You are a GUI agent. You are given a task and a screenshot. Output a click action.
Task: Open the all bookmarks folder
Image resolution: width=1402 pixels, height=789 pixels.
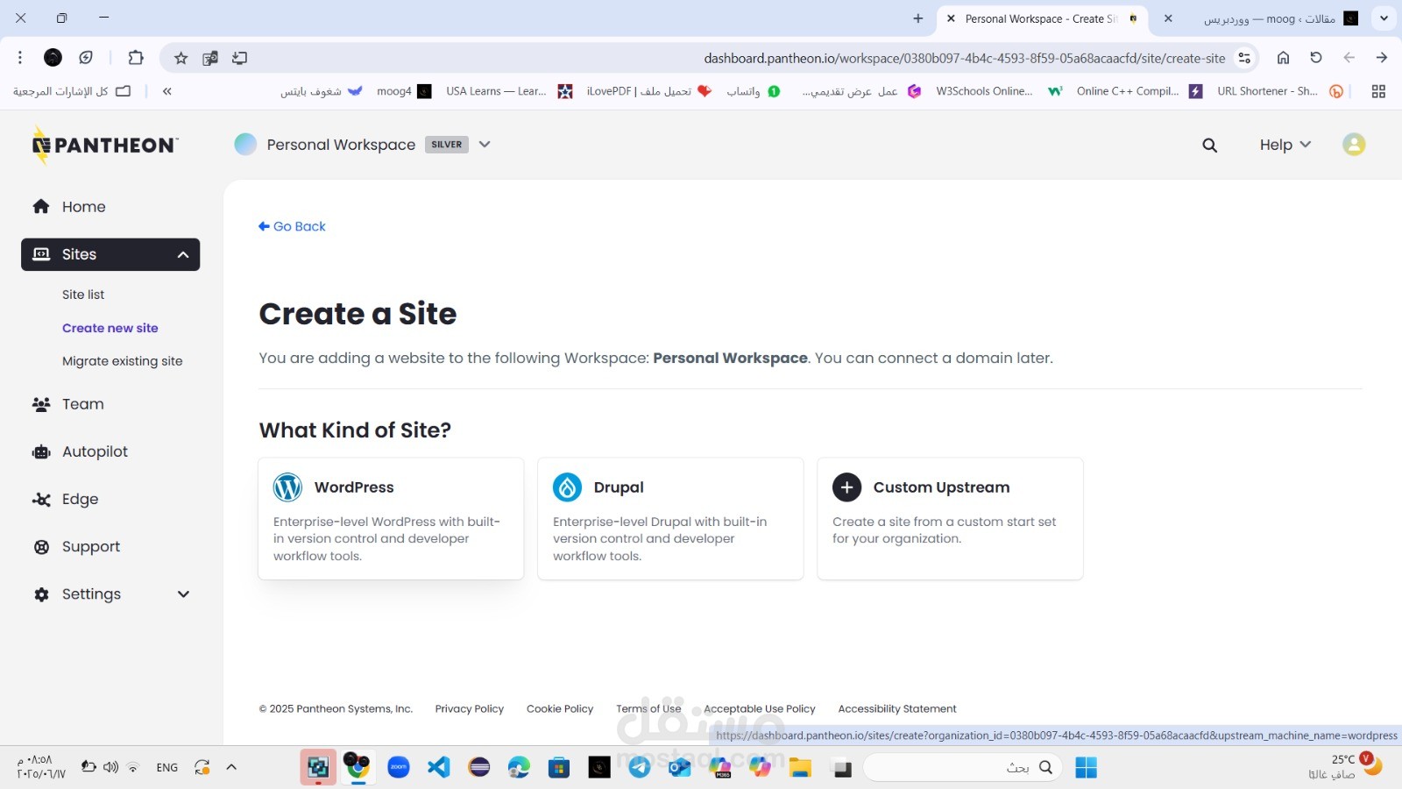72,91
